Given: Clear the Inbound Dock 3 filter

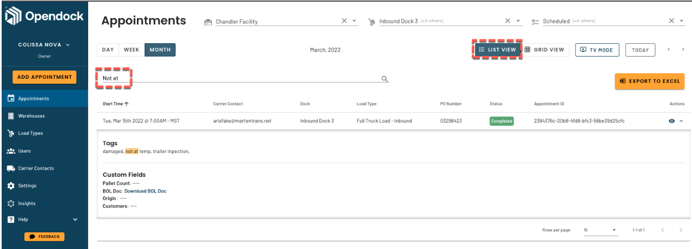Looking at the screenshot, I should (507, 21).
